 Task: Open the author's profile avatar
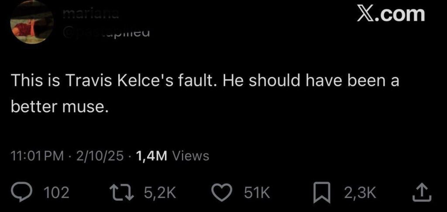(31, 24)
